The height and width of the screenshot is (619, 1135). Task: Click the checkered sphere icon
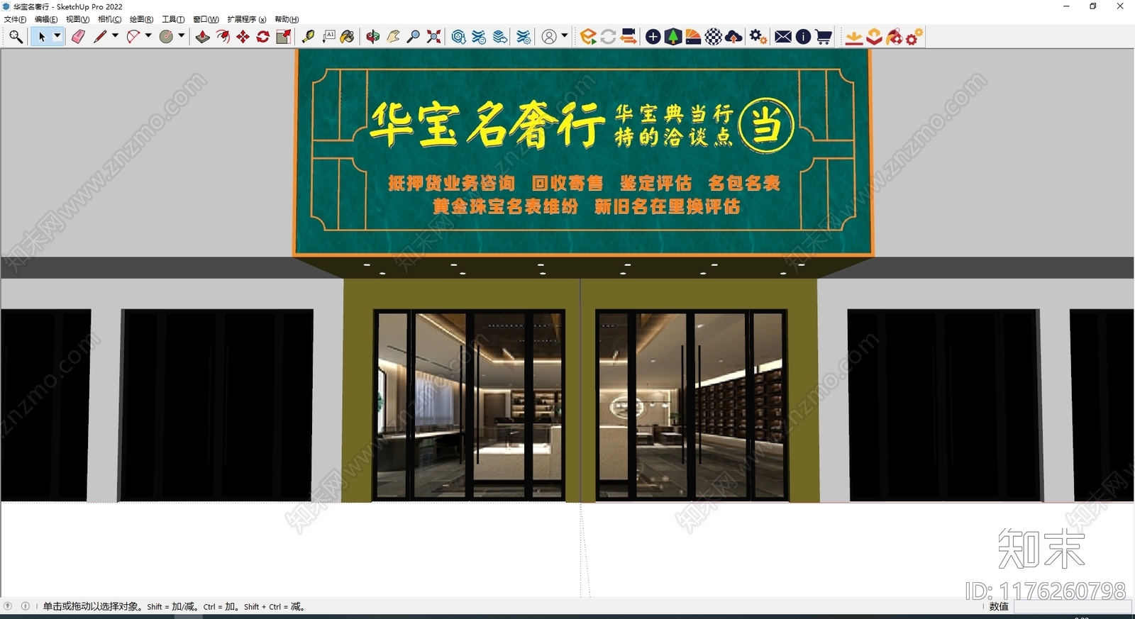coord(714,37)
